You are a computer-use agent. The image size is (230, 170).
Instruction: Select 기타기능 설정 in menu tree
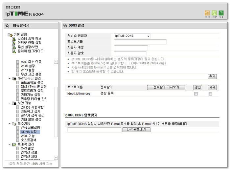click(x=30, y=95)
